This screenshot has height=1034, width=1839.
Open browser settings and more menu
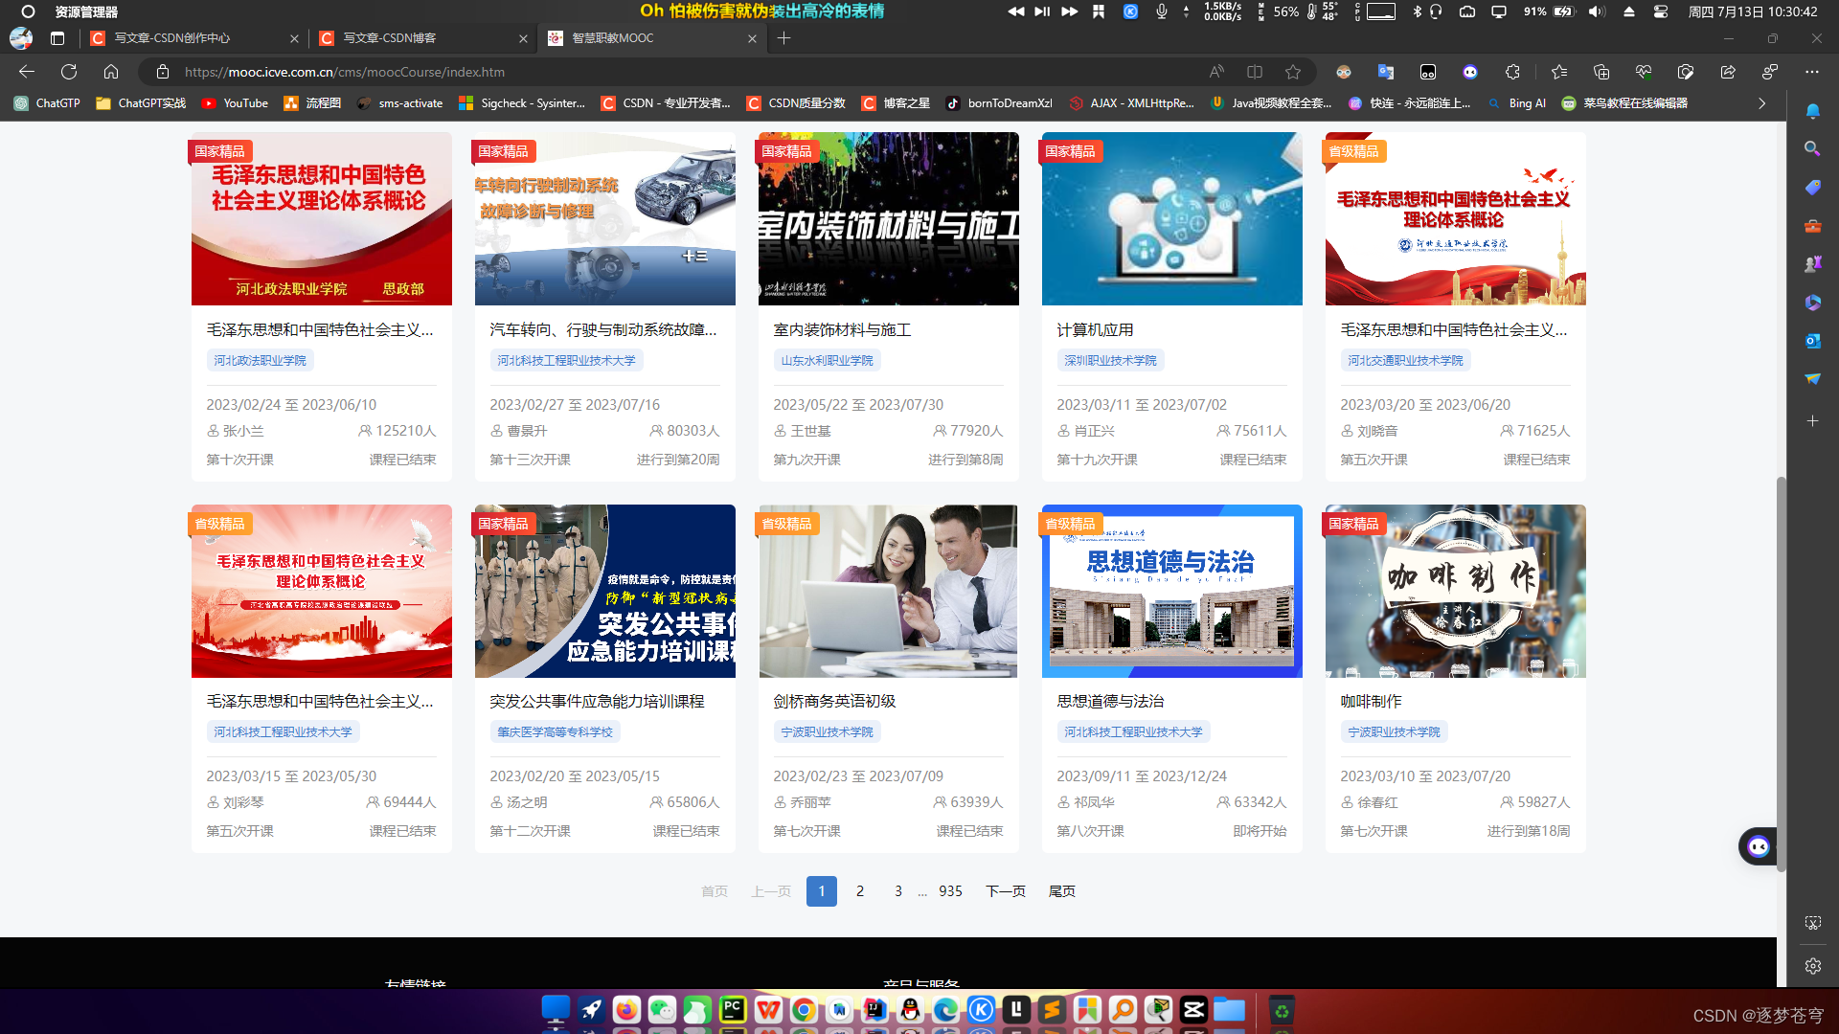pos(1811,72)
